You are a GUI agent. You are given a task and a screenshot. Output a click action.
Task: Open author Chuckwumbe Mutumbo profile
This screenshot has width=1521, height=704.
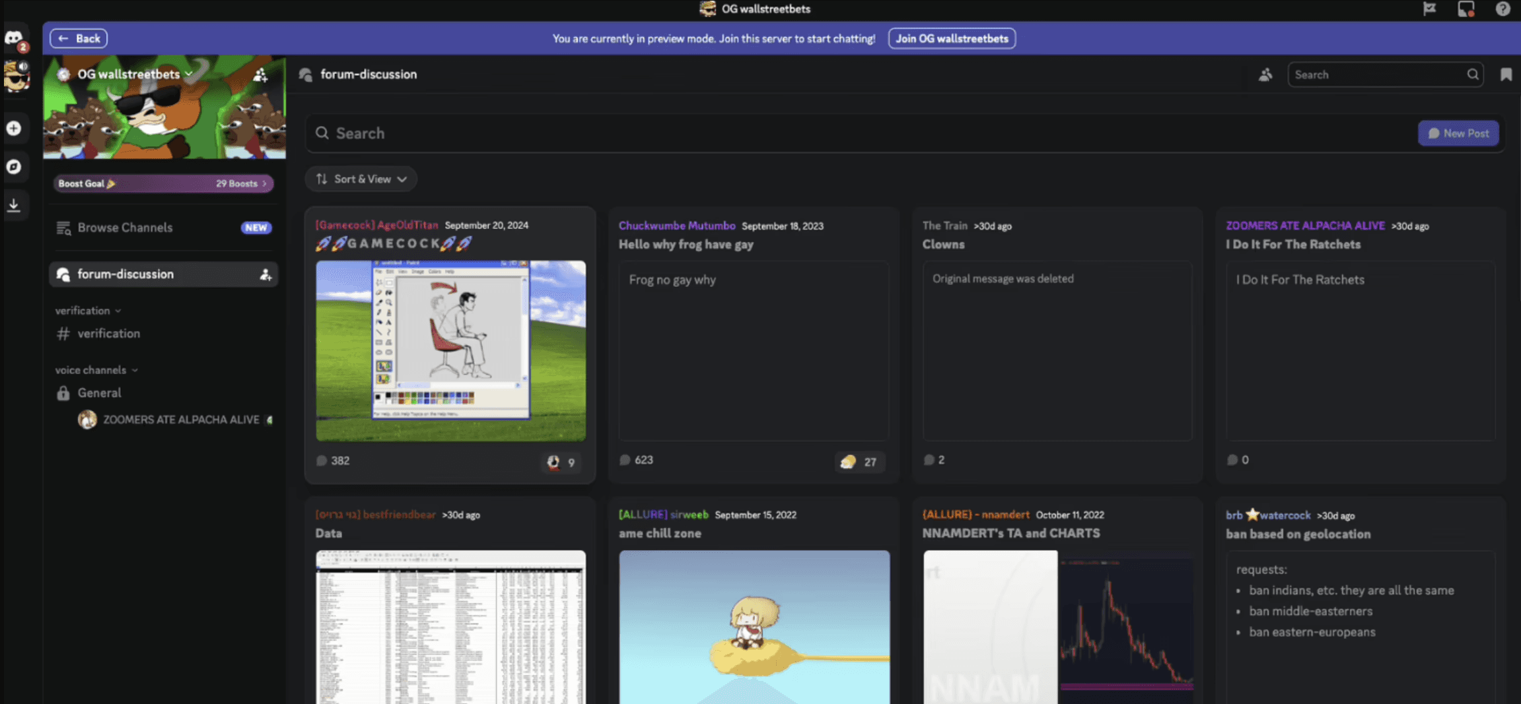point(677,226)
